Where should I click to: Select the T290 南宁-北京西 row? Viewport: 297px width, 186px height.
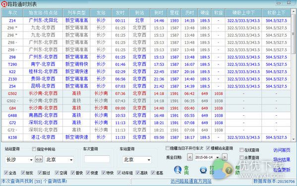pyautogui.click(x=146, y=64)
